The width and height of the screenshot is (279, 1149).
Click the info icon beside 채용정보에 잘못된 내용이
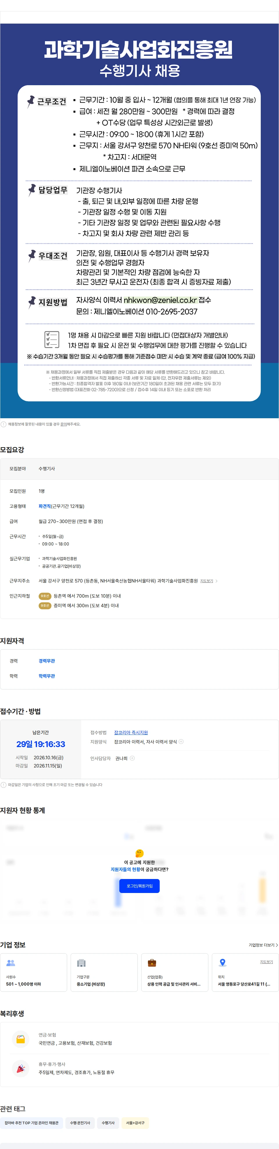coord(3,424)
